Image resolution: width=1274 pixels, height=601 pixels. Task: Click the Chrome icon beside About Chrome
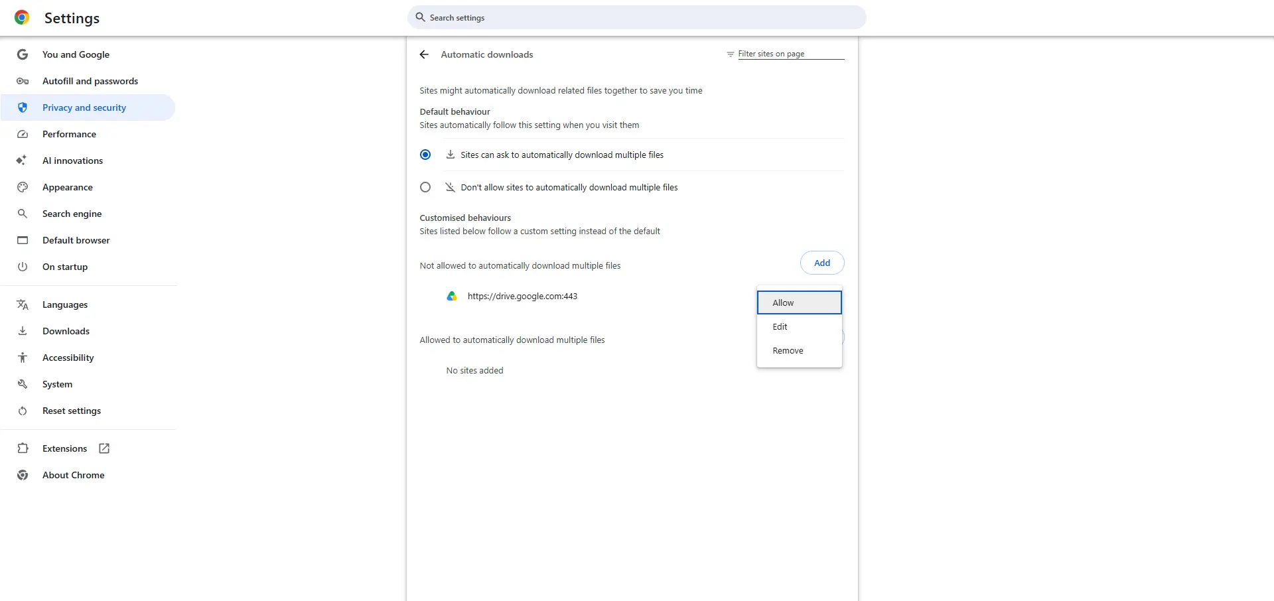tap(23, 475)
